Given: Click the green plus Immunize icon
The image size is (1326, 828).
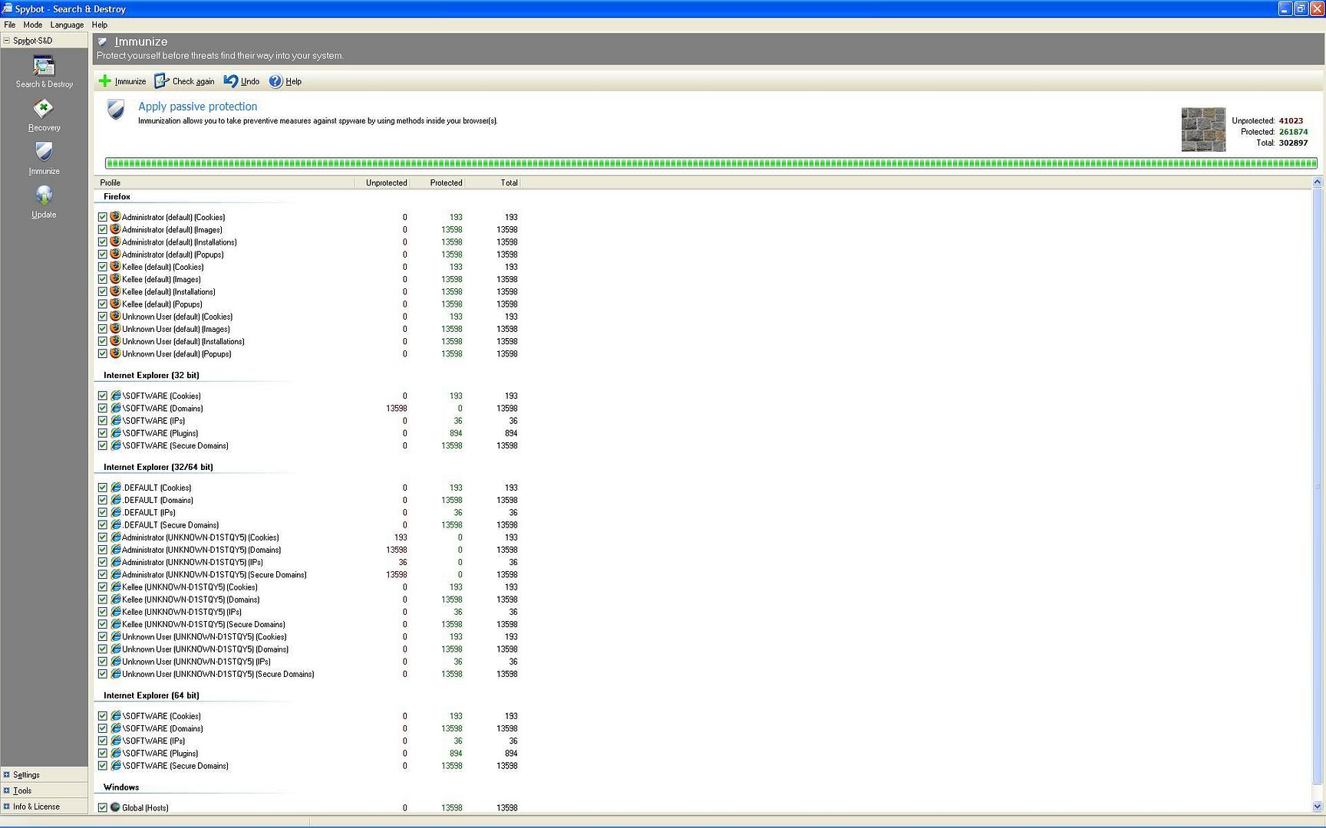Looking at the screenshot, I should (x=105, y=80).
